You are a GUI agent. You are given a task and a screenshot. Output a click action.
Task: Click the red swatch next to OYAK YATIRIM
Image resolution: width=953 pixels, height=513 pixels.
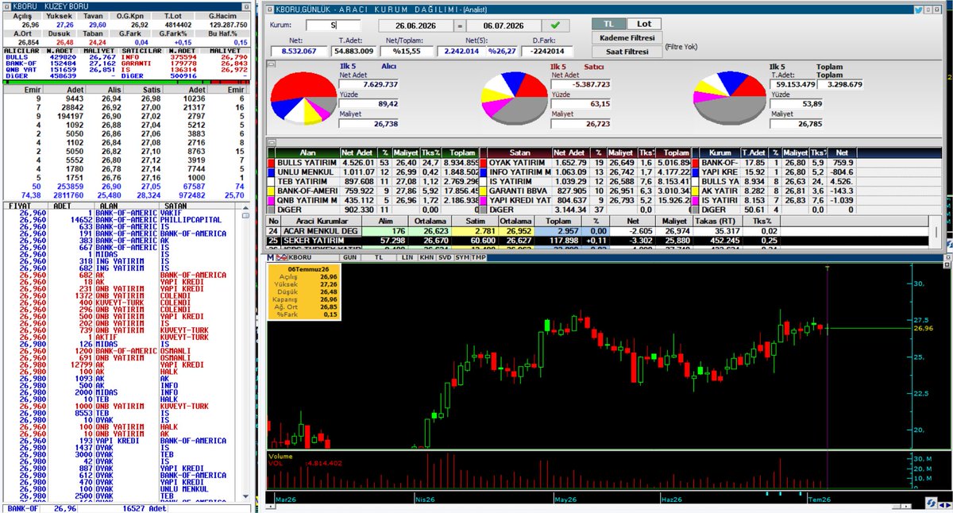[x=482, y=162]
